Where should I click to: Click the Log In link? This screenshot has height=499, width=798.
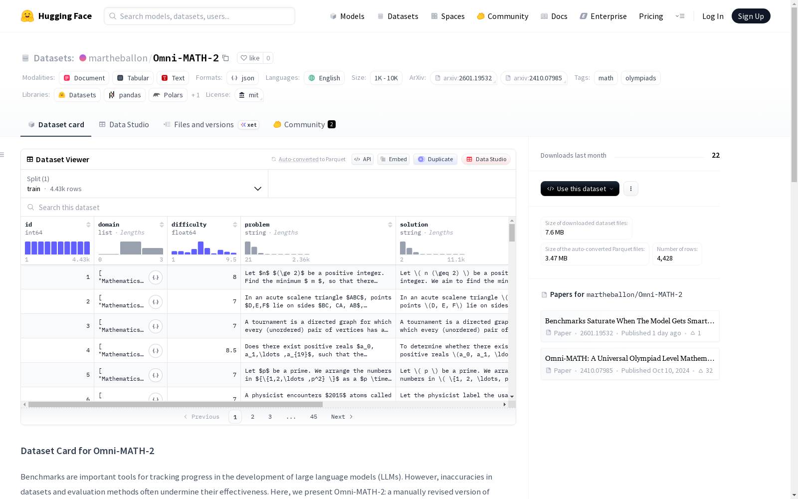pos(713,16)
